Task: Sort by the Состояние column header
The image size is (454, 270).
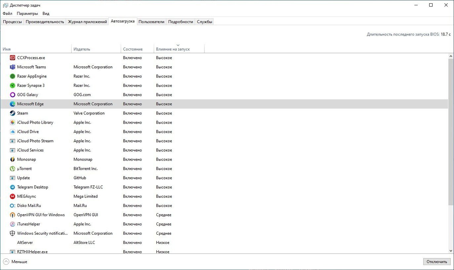Action: pos(138,49)
